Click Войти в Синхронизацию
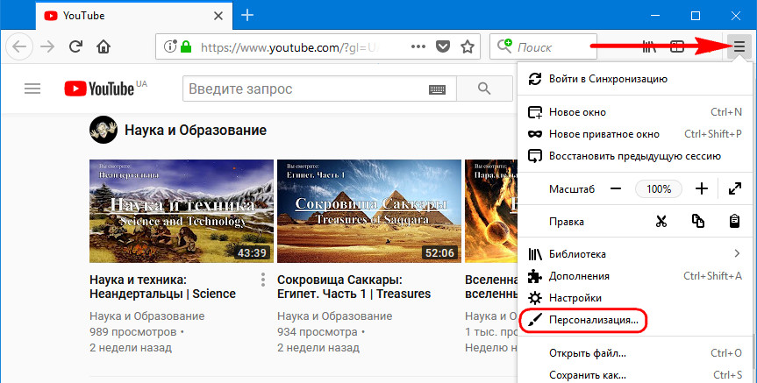Screen dimensions: 757x383 [606, 79]
